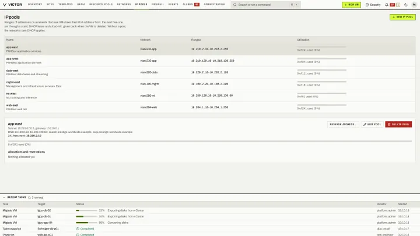The image size is (420, 236).
Task: Click the yellow warning count badge
Action: (398, 5)
